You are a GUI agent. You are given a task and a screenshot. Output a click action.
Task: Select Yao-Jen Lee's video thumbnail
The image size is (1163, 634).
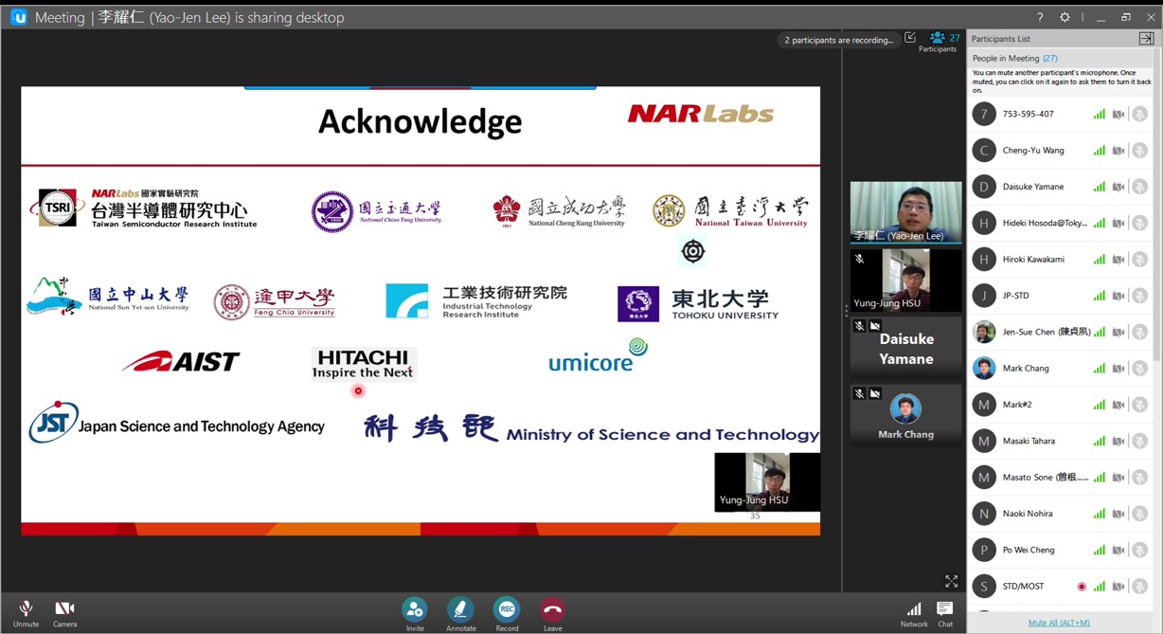pos(905,210)
